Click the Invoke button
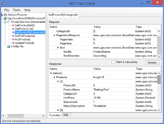 point(152,62)
